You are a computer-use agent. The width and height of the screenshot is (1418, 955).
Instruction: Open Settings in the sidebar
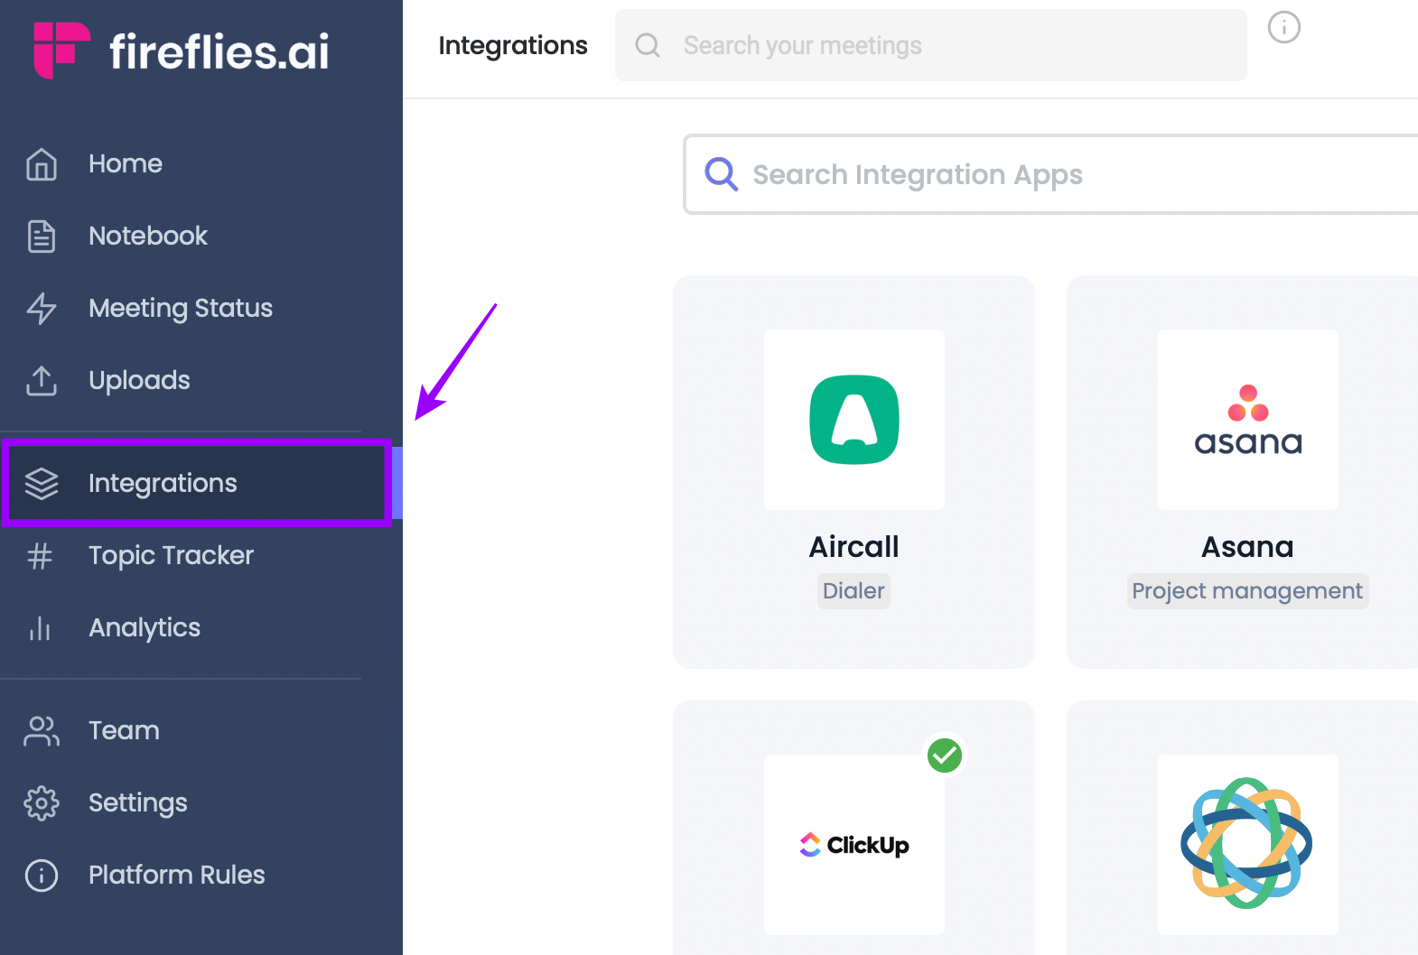137,802
